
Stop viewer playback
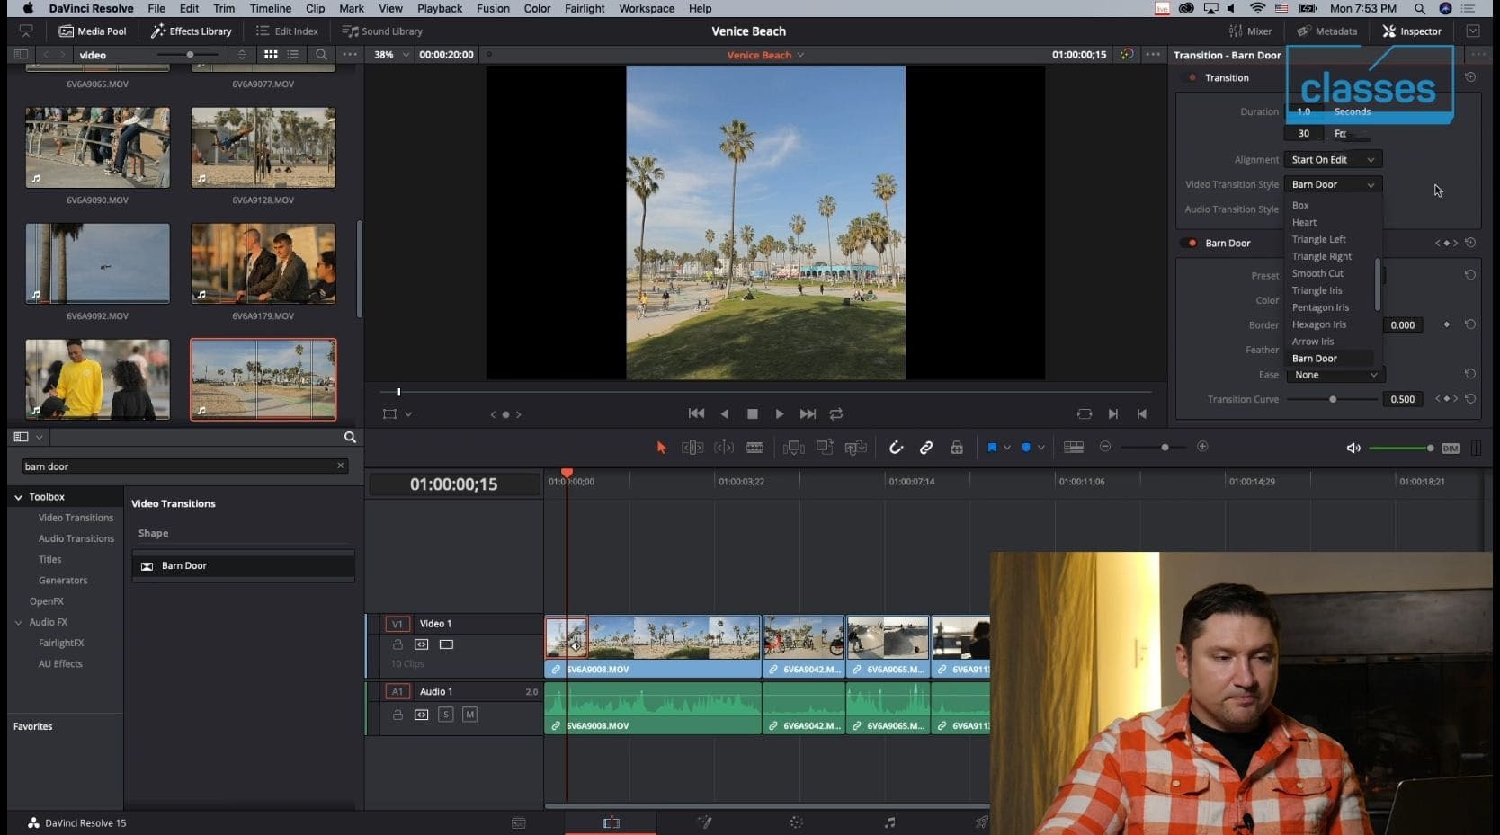tap(753, 414)
